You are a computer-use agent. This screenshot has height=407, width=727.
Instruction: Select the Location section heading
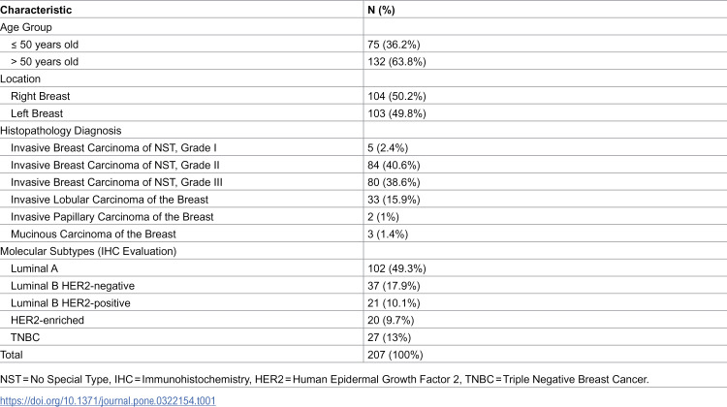(x=20, y=78)
